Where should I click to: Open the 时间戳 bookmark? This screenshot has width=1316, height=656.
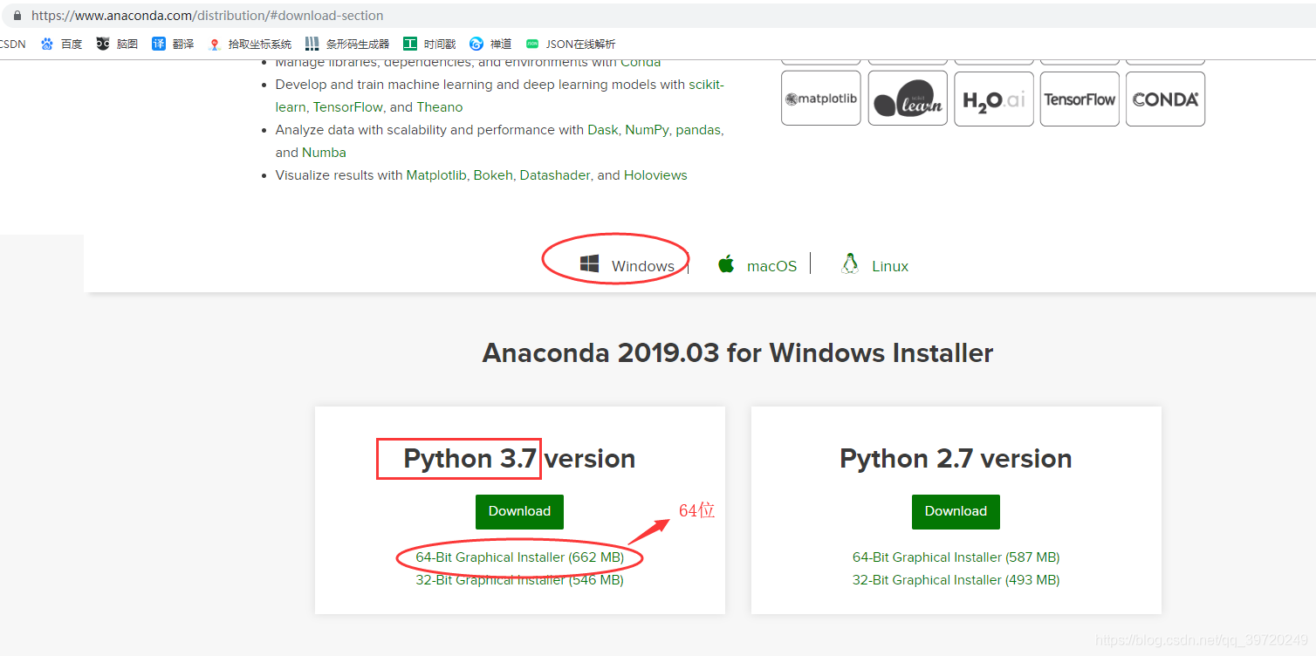click(x=429, y=44)
